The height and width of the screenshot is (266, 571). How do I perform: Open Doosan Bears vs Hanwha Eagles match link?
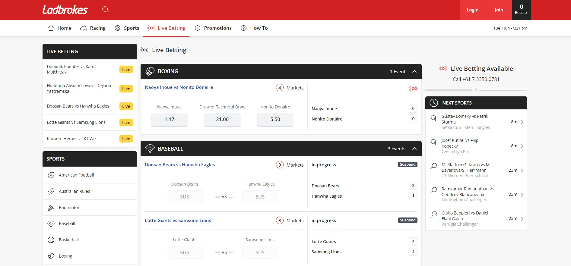180,165
